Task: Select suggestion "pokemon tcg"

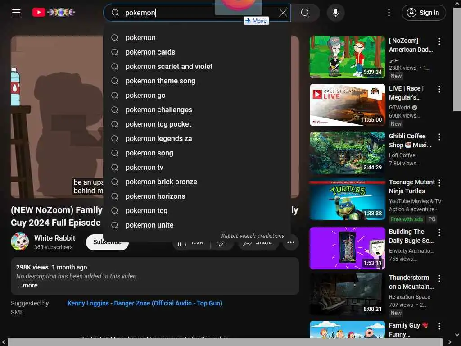Action: [x=197, y=211]
